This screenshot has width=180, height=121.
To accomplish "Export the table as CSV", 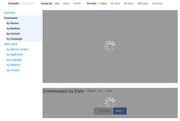I will pos(100,91).
